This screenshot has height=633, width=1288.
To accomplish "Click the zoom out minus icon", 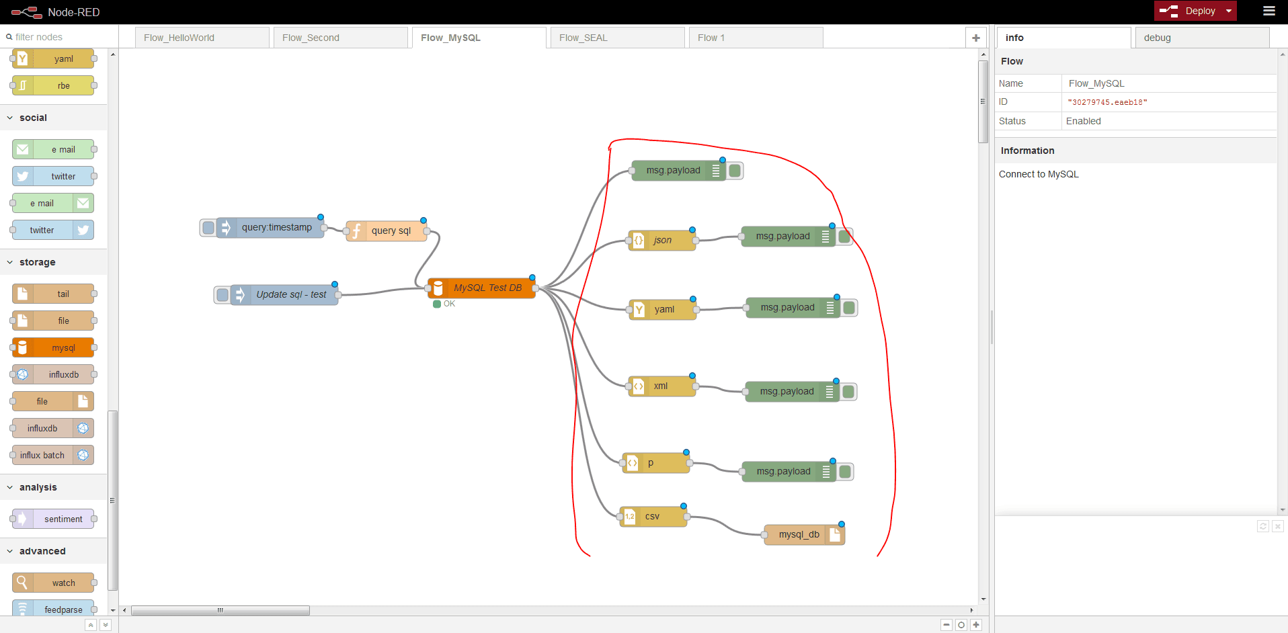I will click(946, 625).
